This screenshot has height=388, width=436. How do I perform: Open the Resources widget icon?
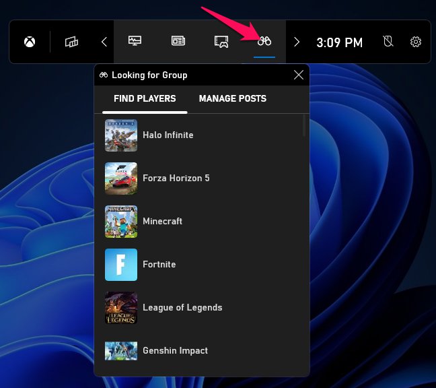pyautogui.click(x=178, y=41)
